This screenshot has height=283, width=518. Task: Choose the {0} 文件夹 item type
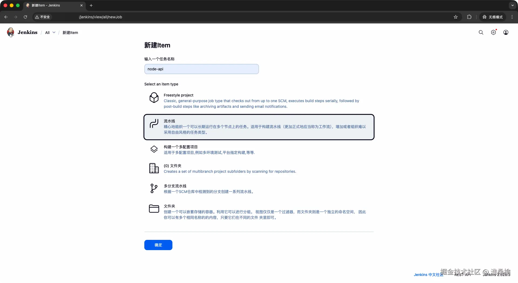coord(259,168)
